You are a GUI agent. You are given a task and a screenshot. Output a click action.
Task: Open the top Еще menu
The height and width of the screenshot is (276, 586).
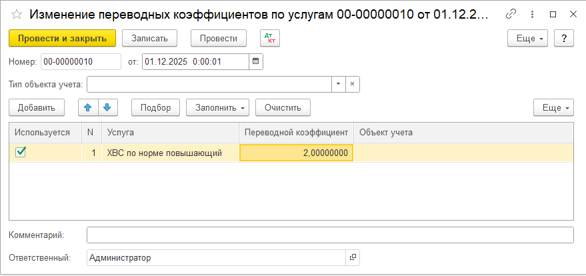click(x=527, y=39)
